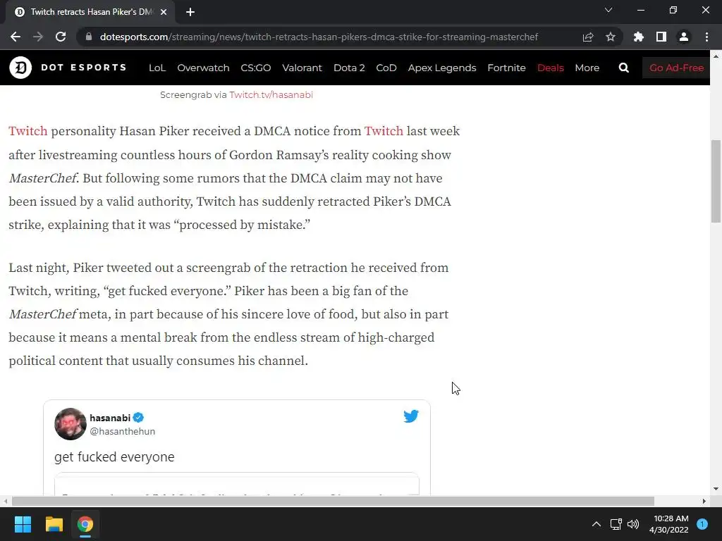Go back to the previous page
This screenshot has height=541, width=722.
tap(16, 37)
